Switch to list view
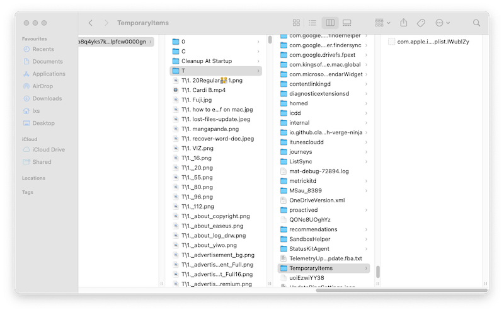This screenshot has height=312, width=504. tap(312, 23)
